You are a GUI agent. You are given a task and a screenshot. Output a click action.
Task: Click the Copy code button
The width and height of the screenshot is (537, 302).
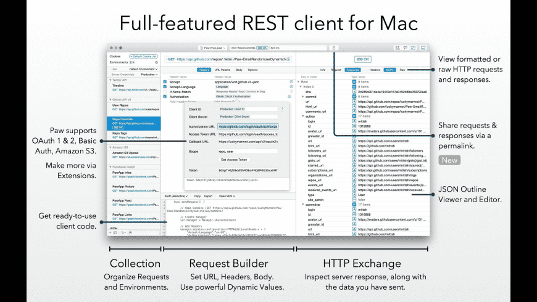point(198,197)
